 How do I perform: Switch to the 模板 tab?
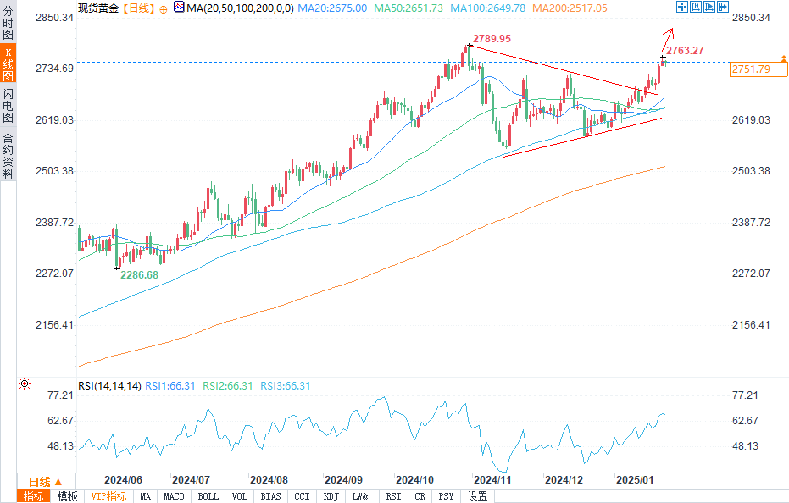pos(67,496)
